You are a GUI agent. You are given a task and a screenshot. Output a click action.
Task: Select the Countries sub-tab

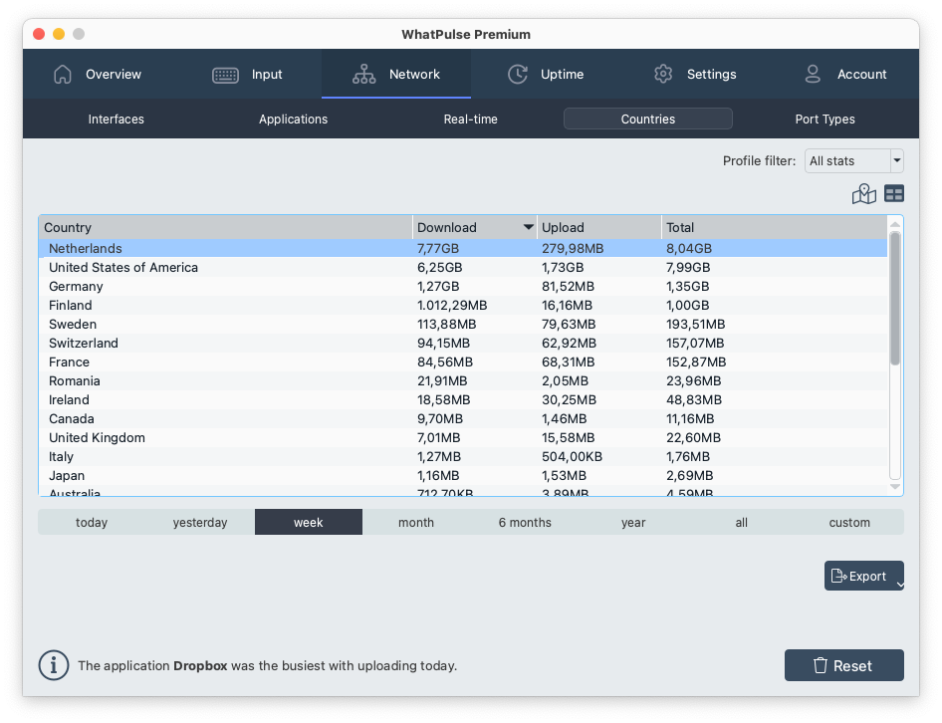point(647,119)
